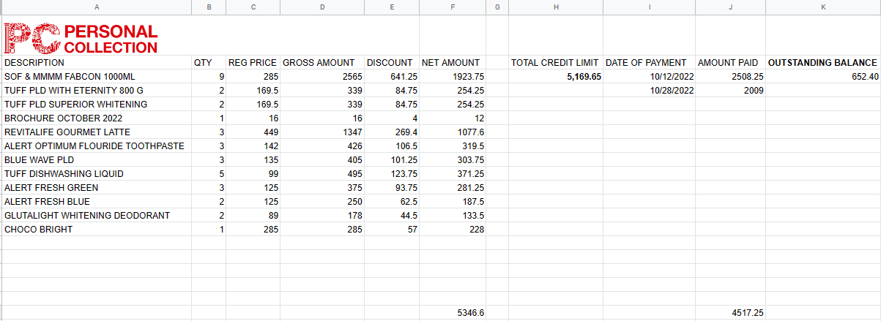Click the QTY header cell
The height and width of the screenshot is (321, 881).
click(x=209, y=63)
